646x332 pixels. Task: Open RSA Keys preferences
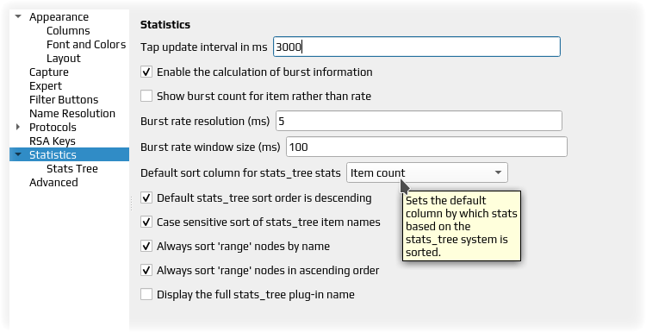pos(53,141)
